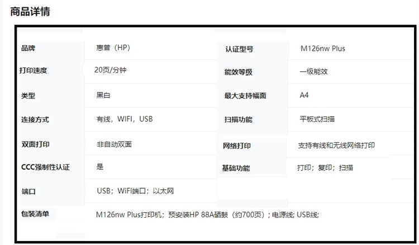
Task: Select the 包装清单 label
Action: (x=35, y=214)
